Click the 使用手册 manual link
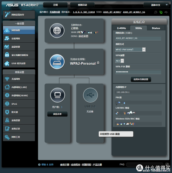 (x=64, y=165)
